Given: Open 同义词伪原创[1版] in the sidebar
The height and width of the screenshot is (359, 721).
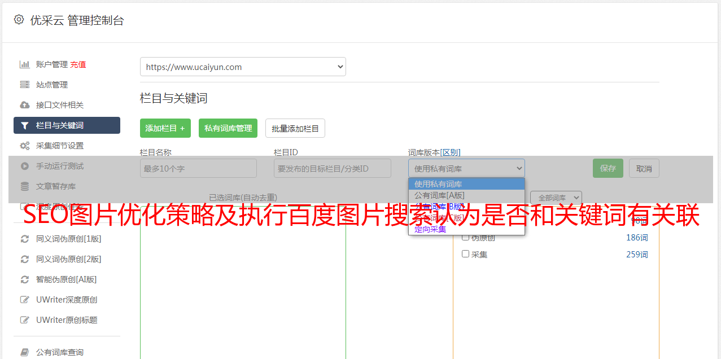Looking at the screenshot, I should tap(69, 239).
